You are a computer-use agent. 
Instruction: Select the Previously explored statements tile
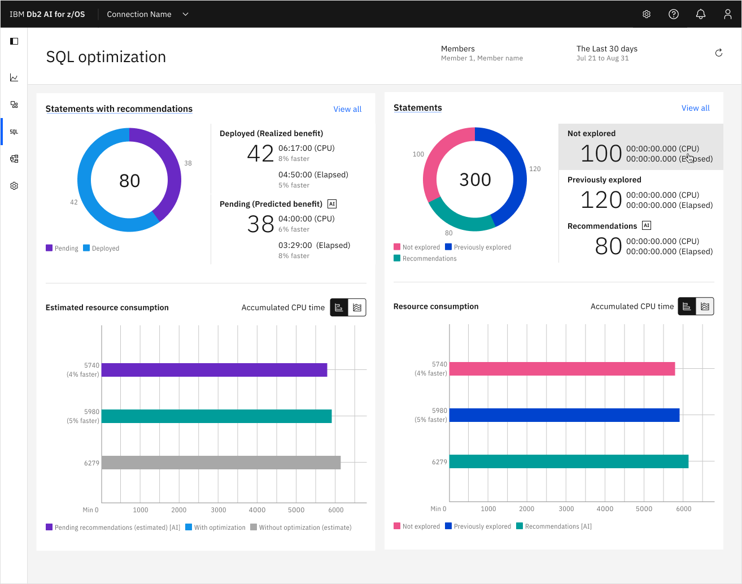pos(640,193)
